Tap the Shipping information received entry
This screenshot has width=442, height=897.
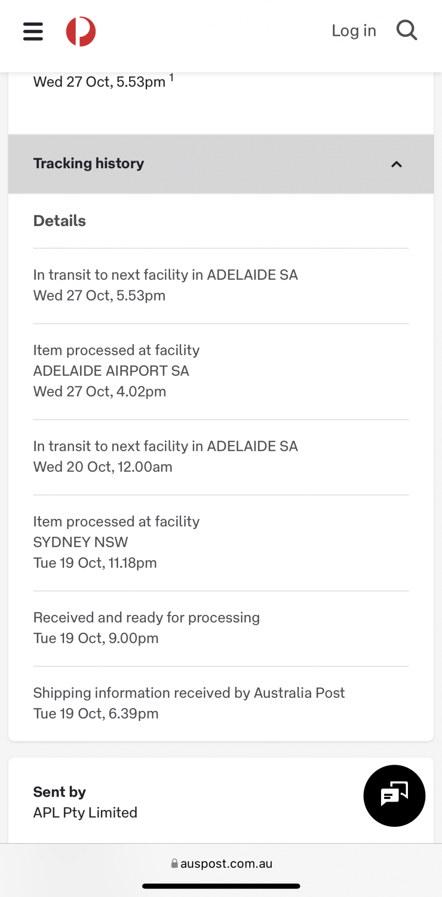click(189, 703)
